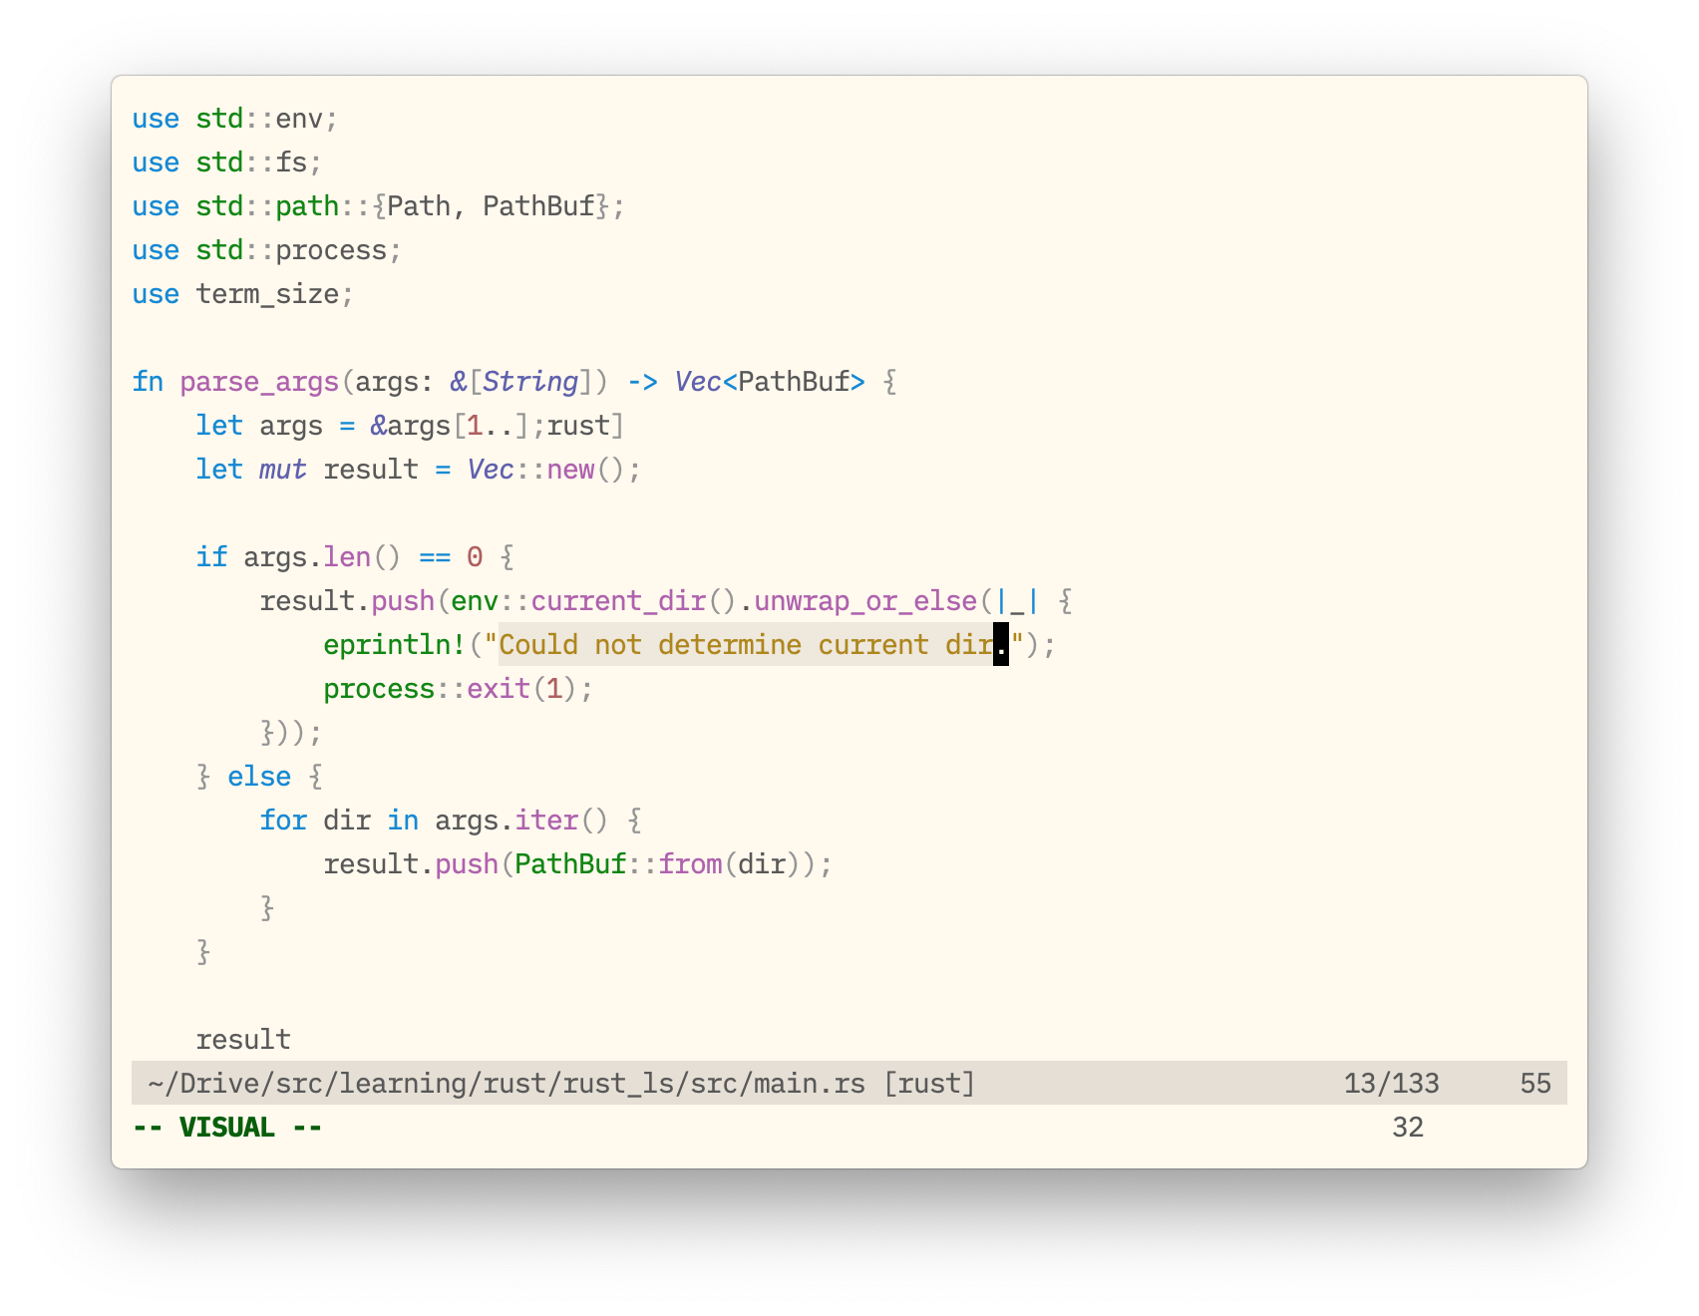
Task: Click the closing '}));' of the closure
Action: click(x=291, y=733)
